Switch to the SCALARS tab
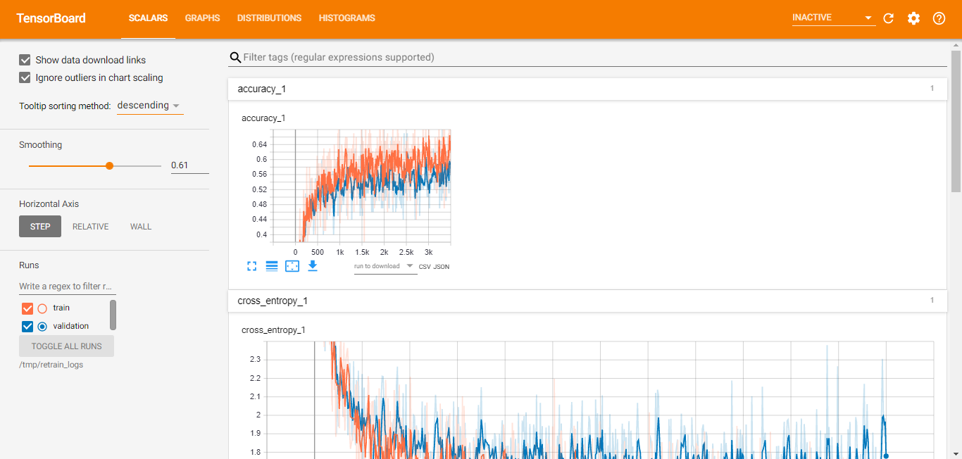962x459 pixels. [148, 18]
